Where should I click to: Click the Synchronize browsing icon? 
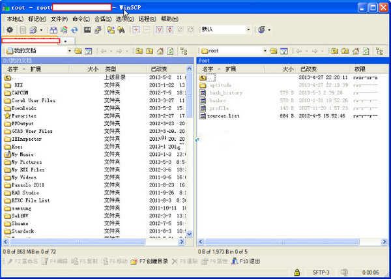pyautogui.click(x=111, y=30)
